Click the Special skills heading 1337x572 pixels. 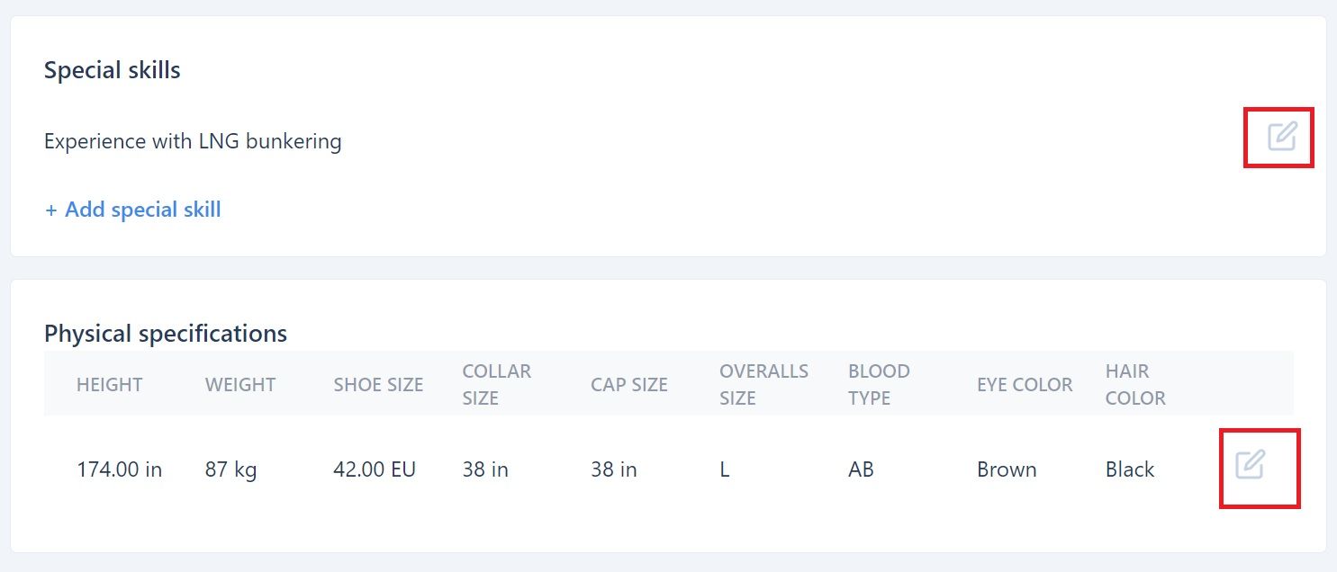coord(113,70)
